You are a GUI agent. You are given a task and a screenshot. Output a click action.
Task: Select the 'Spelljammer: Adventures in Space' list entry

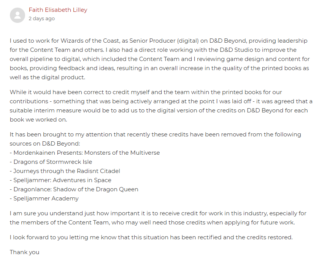click(60, 180)
